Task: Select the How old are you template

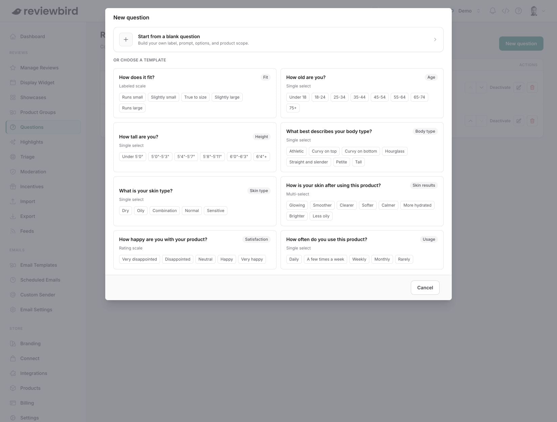Action: 362,93
